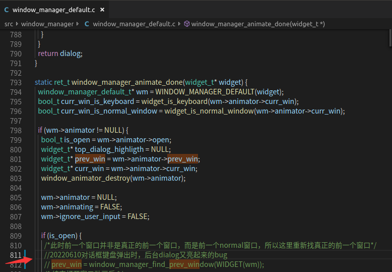Click curr_win declaration on line 802

(x=89, y=169)
